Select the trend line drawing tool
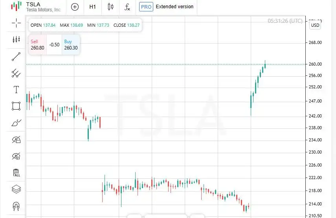Viewport: 336px width, 218px height. [x=16, y=57]
